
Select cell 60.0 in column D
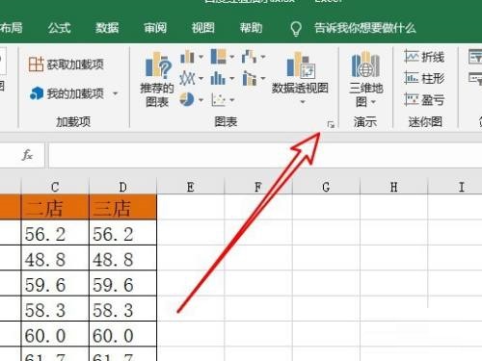pos(122,334)
